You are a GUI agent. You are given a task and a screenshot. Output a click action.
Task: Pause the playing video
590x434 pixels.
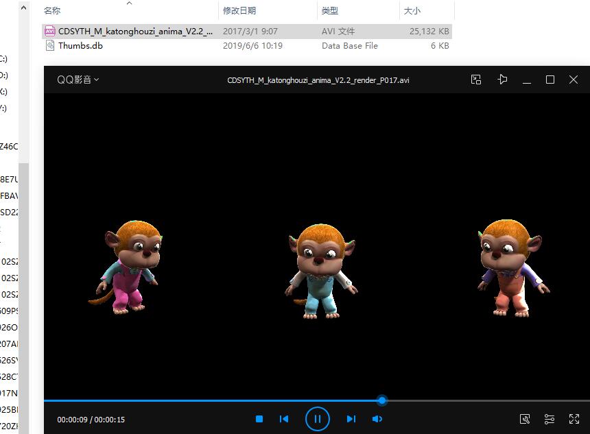(317, 419)
